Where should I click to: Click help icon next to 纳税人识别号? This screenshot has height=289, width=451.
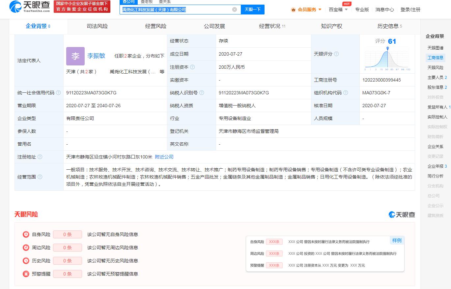coord(202,93)
